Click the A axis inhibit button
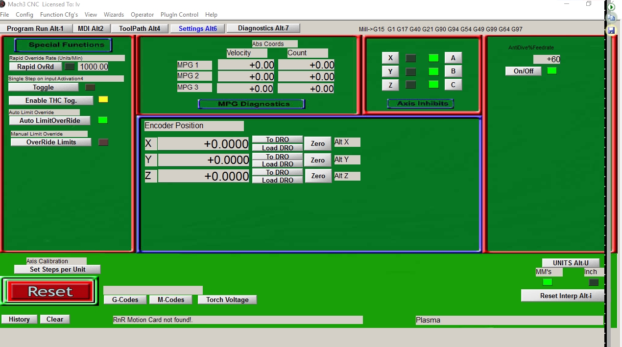 453,58
